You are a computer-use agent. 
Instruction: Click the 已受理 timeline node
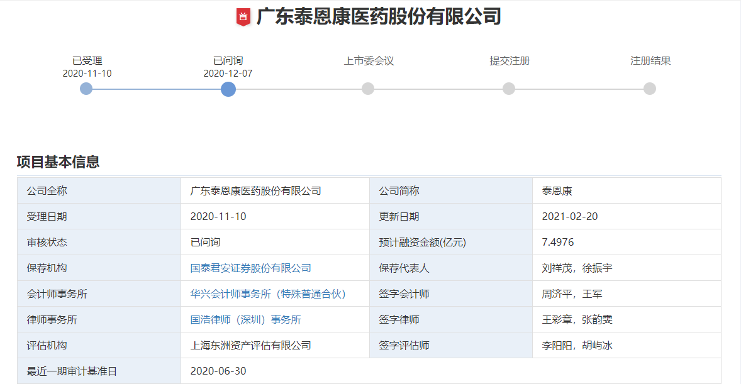coord(86,89)
